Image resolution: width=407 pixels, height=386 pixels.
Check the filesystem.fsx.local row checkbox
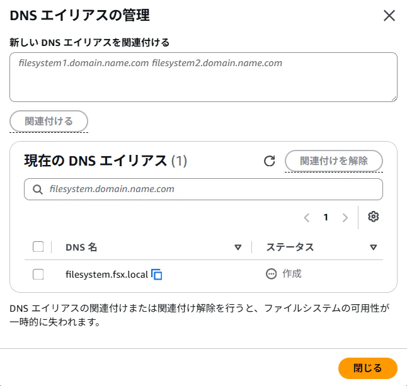38,274
